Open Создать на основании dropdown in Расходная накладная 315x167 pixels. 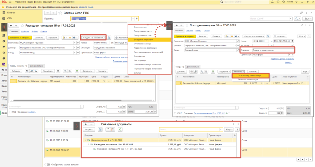point(94,38)
